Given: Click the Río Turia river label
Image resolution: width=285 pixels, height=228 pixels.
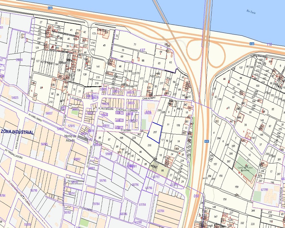Looking at the screenshot, I should coord(252,11).
